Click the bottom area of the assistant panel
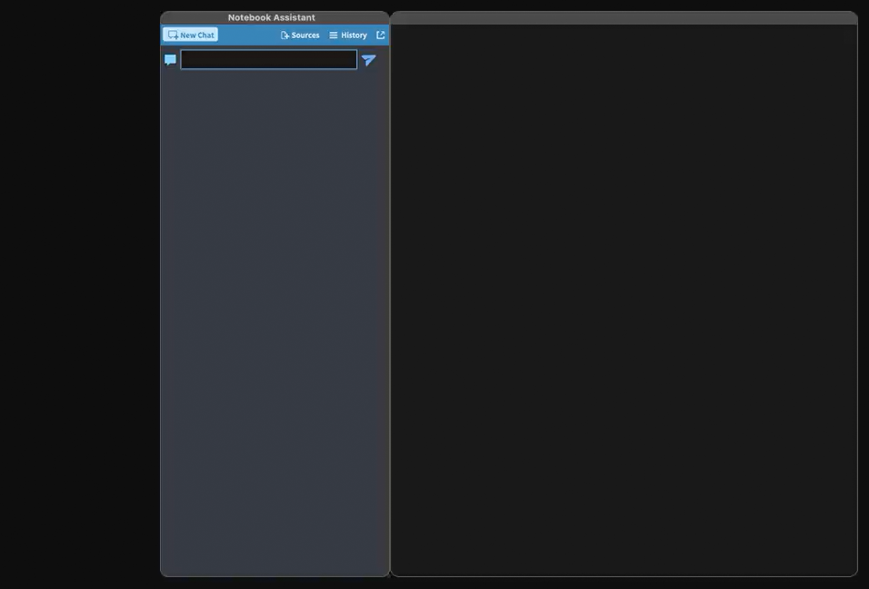The width and height of the screenshot is (869, 589). 275,554
